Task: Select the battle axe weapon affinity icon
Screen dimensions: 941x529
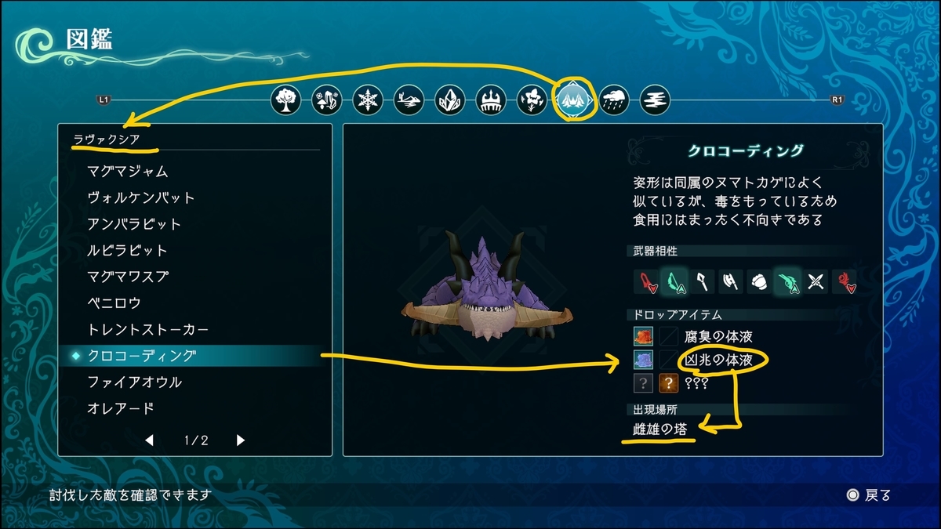Action: click(731, 281)
